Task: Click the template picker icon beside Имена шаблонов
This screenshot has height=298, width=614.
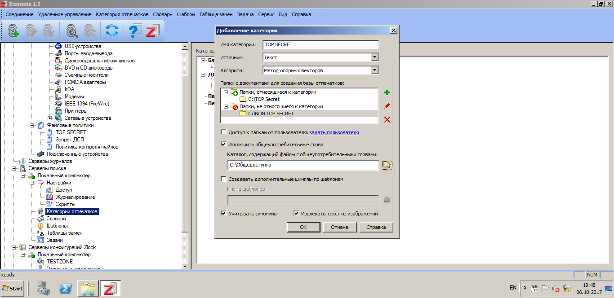Action: [387, 200]
